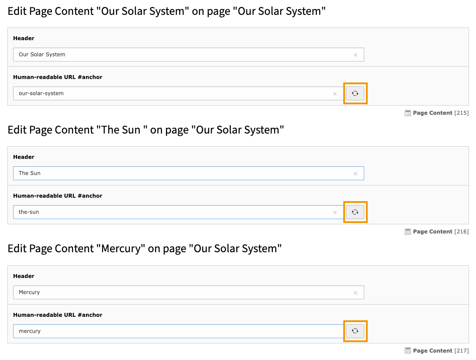This screenshot has width=476, height=360.
Task: Clear the "Mercury" header field
Action: [x=355, y=293]
